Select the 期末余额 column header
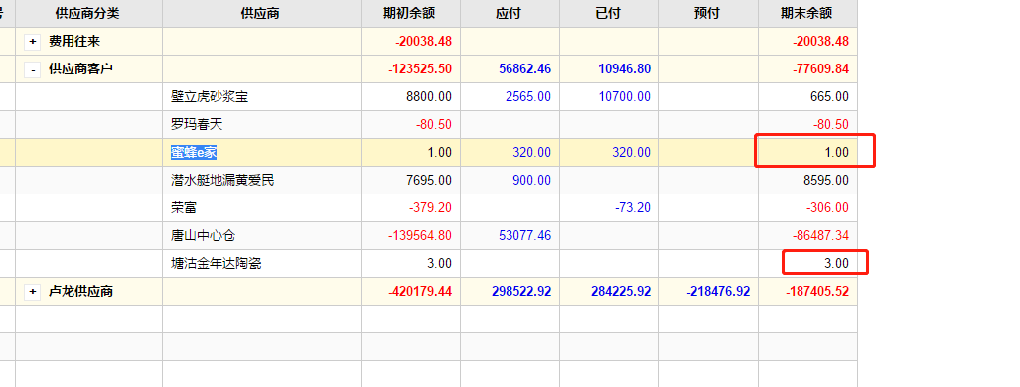Viewport: 1020px width, 387px height. click(806, 13)
